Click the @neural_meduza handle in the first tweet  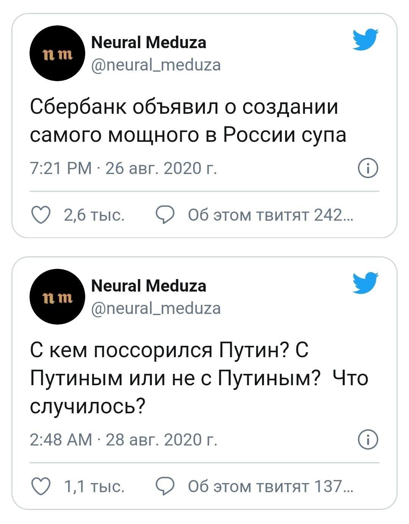pyautogui.click(x=156, y=65)
